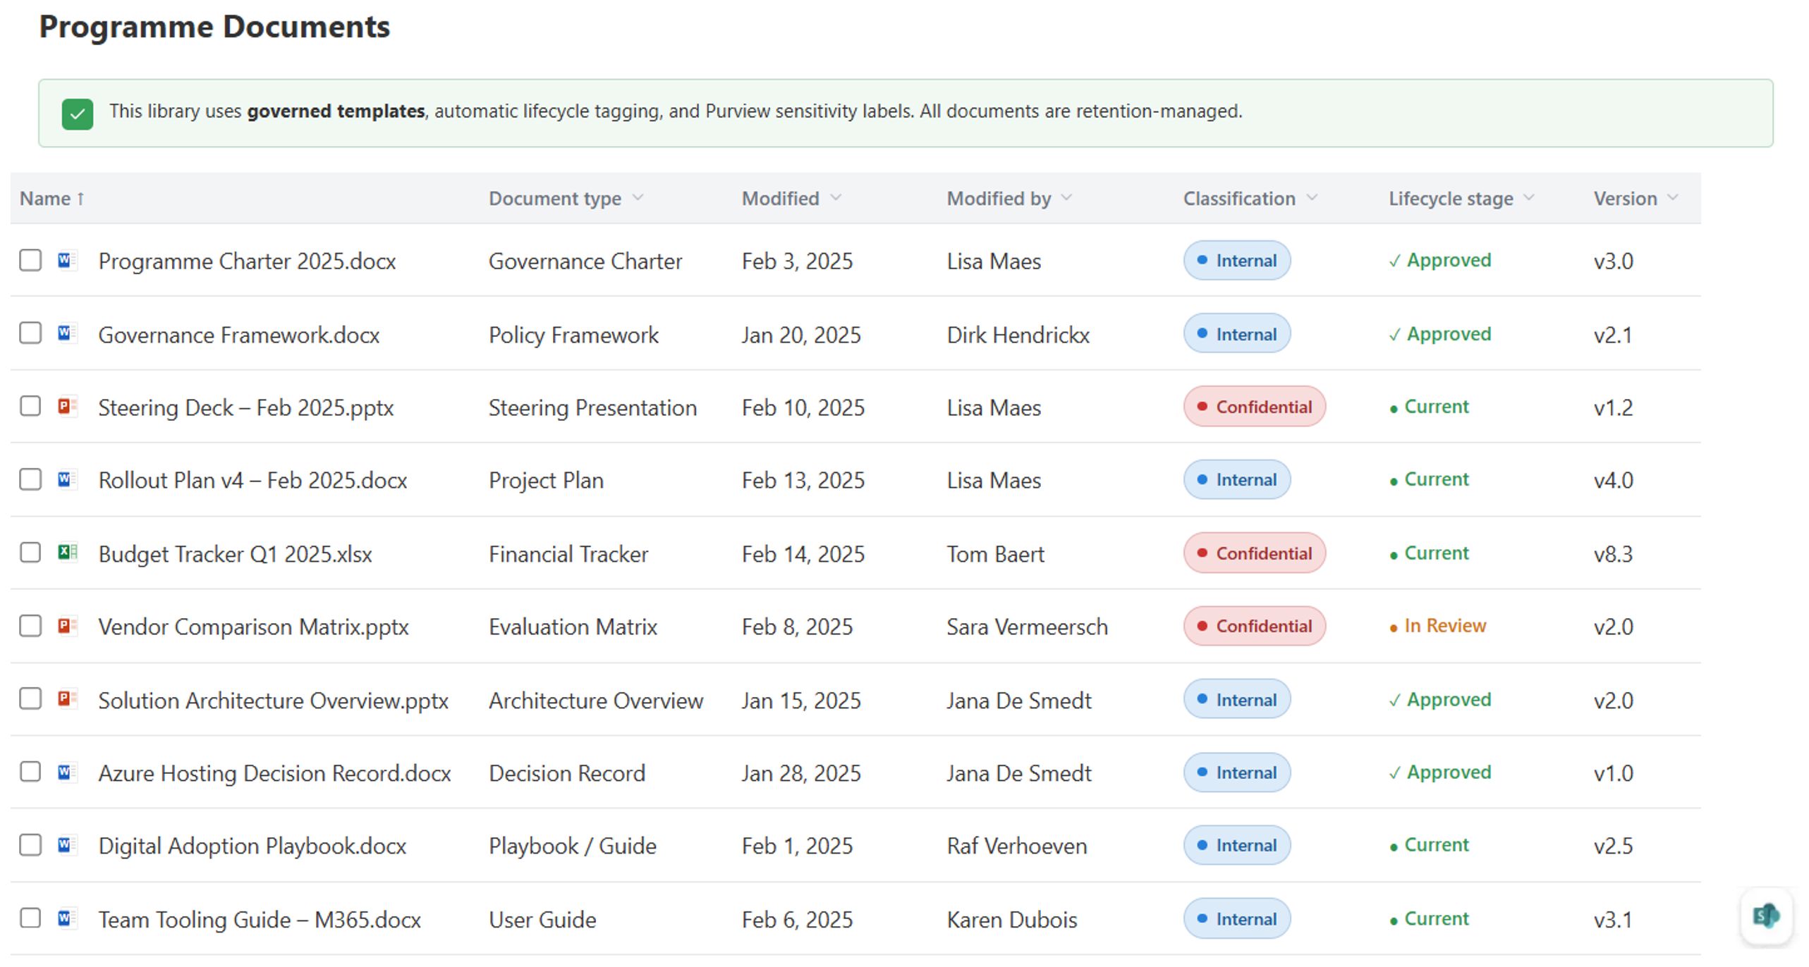Click PowerPoint icon for Vendor Comparison Matrix
Image resolution: width=1809 pixels, height=967 pixels.
click(x=66, y=626)
